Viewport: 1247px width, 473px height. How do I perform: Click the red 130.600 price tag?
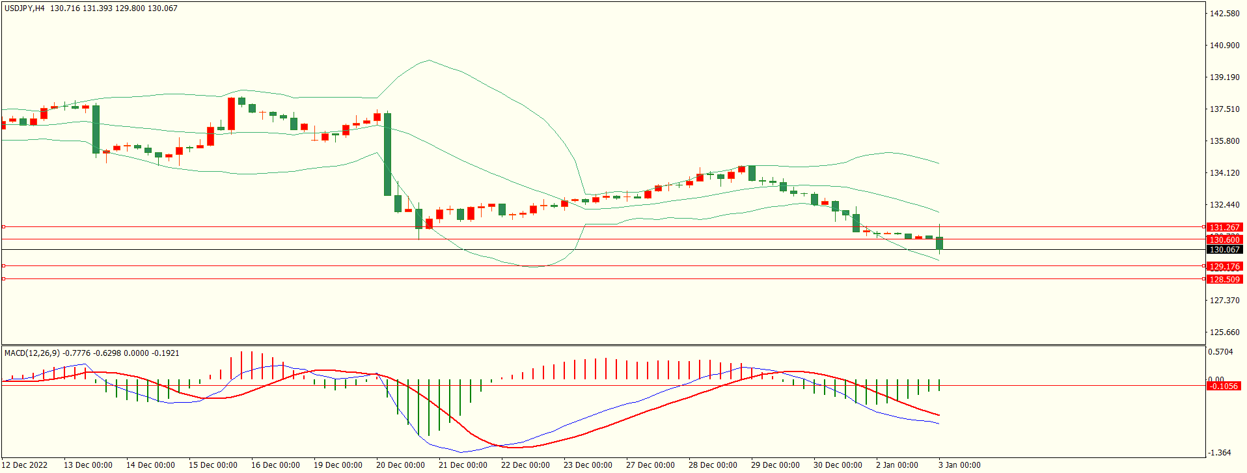coord(1224,239)
